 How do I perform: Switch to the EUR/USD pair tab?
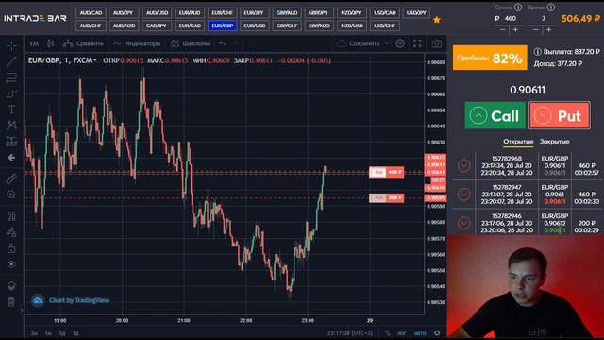pyautogui.click(x=255, y=25)
